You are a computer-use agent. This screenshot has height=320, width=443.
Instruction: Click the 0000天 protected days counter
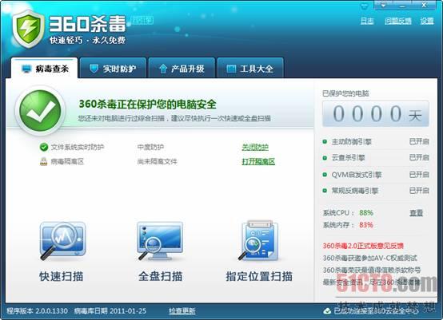[x=376, y=113]
